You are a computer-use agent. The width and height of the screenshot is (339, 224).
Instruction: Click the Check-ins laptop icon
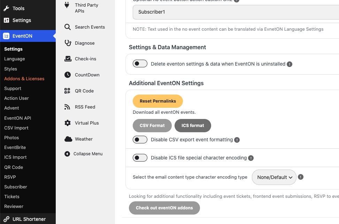(68, 59)
